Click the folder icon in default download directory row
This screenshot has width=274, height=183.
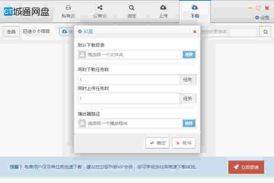82,55
